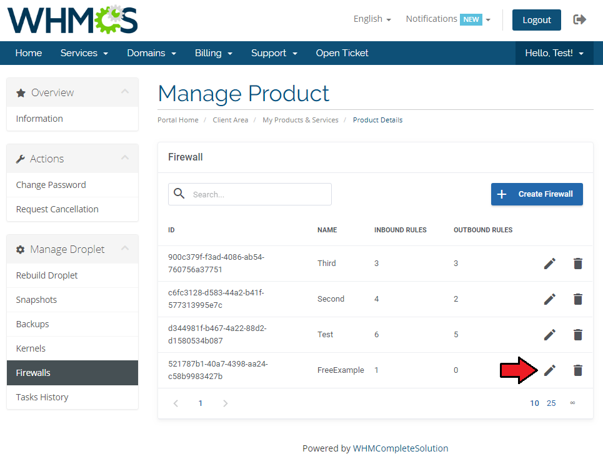Show 10 entries per page
The image size is (603, 469).
(534, 403)
